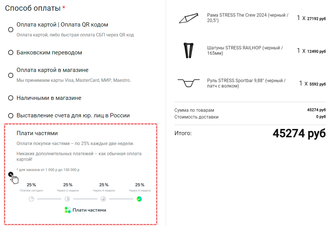Open Шатуны STRESS RAILHOP product link

[245, 51]
